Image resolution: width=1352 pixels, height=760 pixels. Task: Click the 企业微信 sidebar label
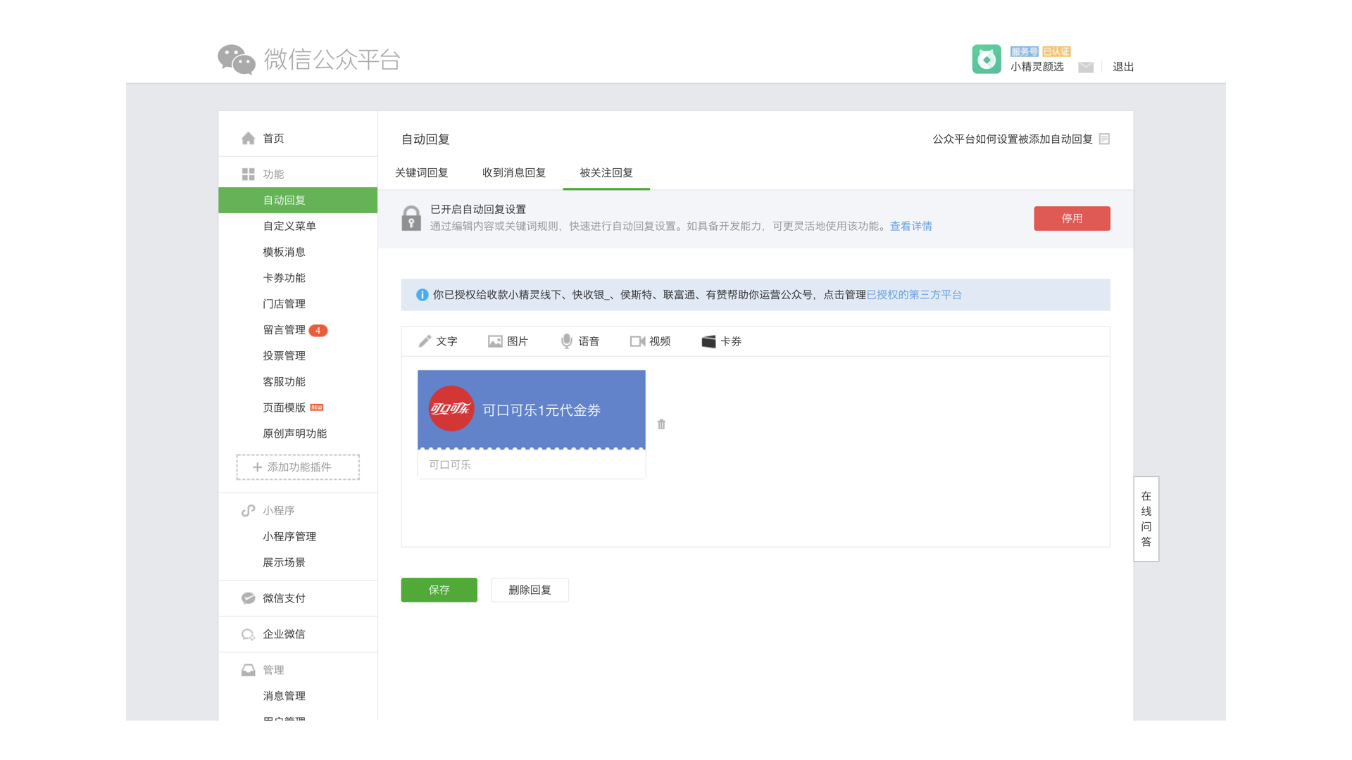coord(284,634)
